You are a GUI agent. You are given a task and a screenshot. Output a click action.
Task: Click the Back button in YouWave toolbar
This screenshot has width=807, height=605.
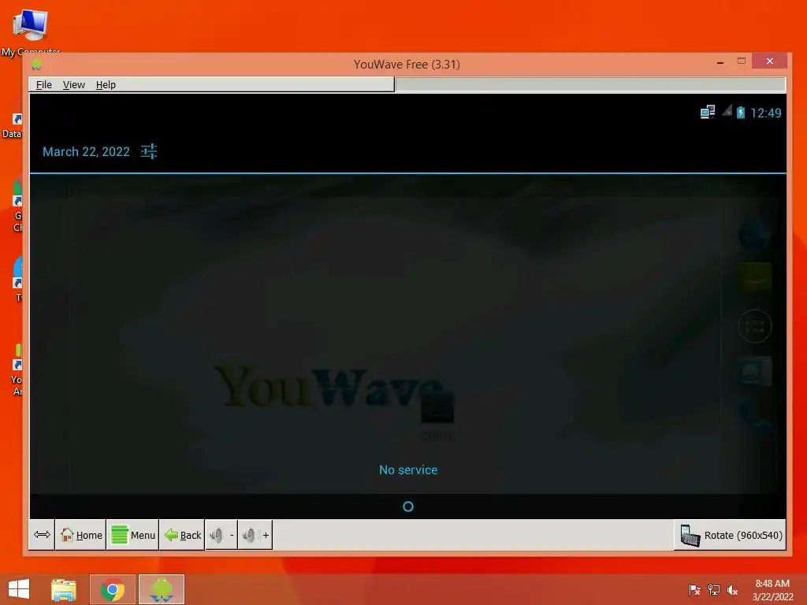tap(182, 535)
